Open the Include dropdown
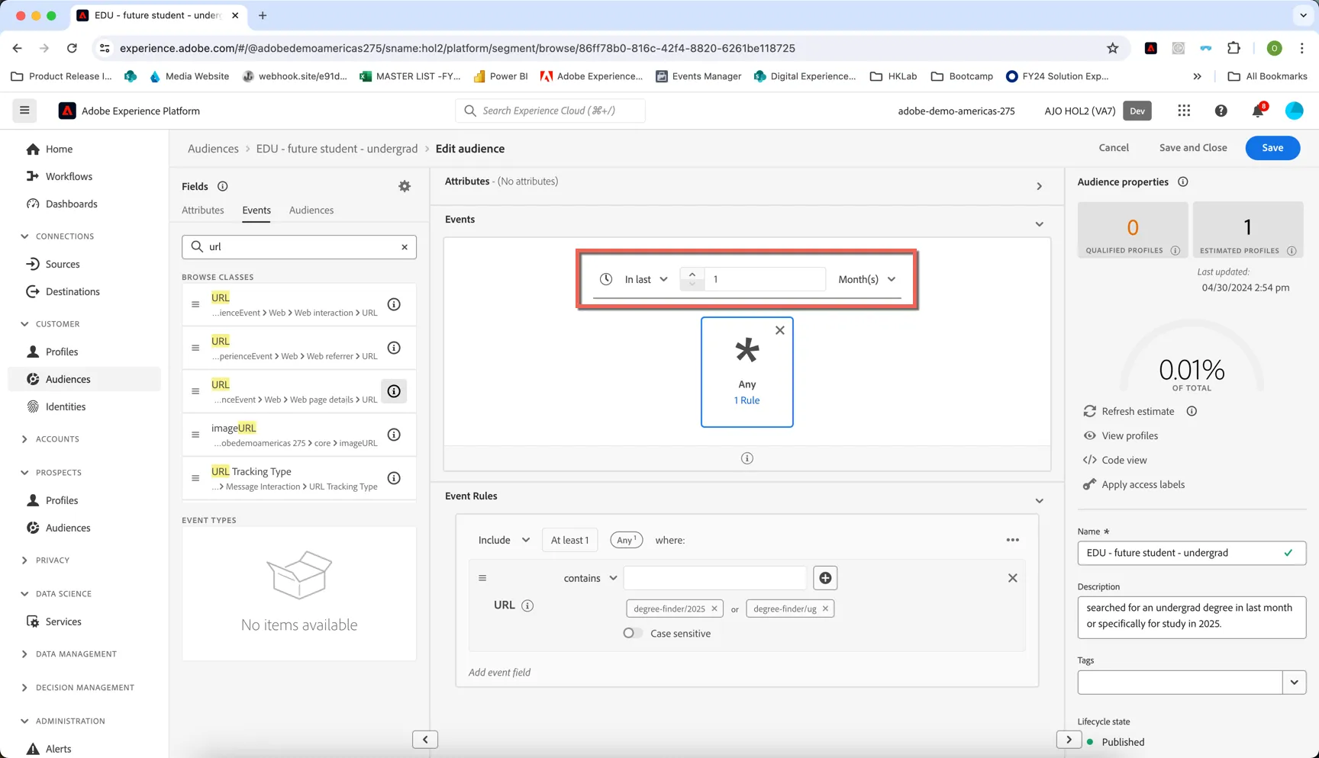This screenshot has height=758, width=1319. 504,540
